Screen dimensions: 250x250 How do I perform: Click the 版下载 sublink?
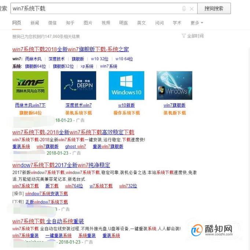coord(52,186)
